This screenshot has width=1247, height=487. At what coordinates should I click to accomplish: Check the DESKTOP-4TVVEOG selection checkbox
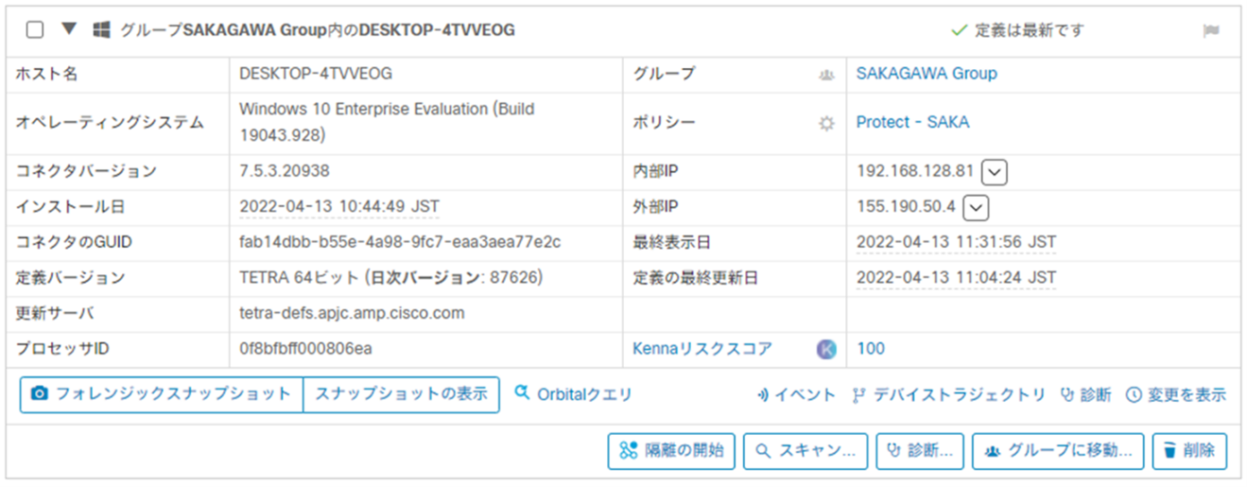pyautogui.click(x=35, y=29)
